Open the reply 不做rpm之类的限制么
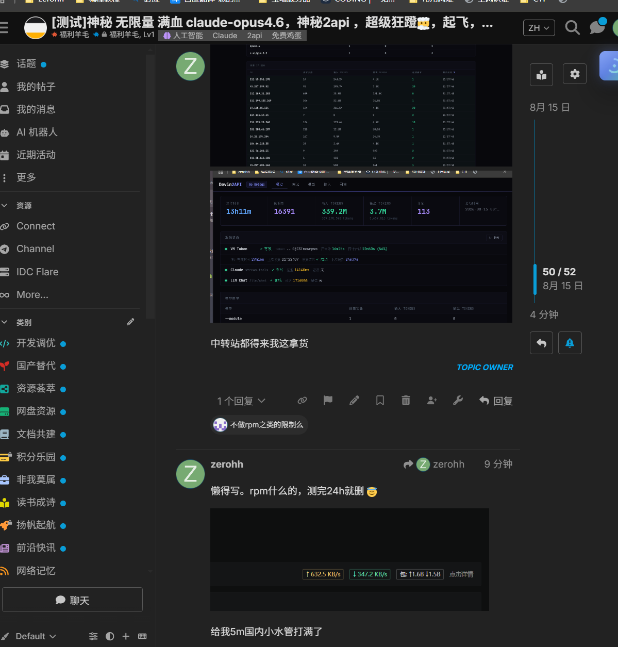 click(259, 425)
